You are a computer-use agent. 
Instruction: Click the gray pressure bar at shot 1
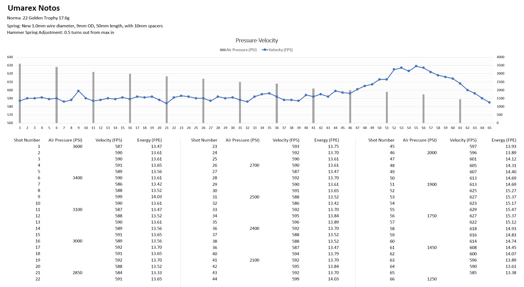point(20,93)
